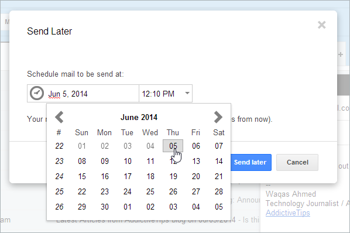Go to next month in calendar
The height and width of the screenshot is (233, 350).
218,117
